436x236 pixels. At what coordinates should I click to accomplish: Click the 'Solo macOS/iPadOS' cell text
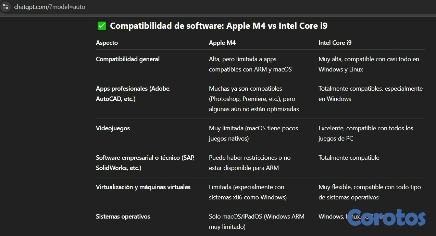pos(256,221)
